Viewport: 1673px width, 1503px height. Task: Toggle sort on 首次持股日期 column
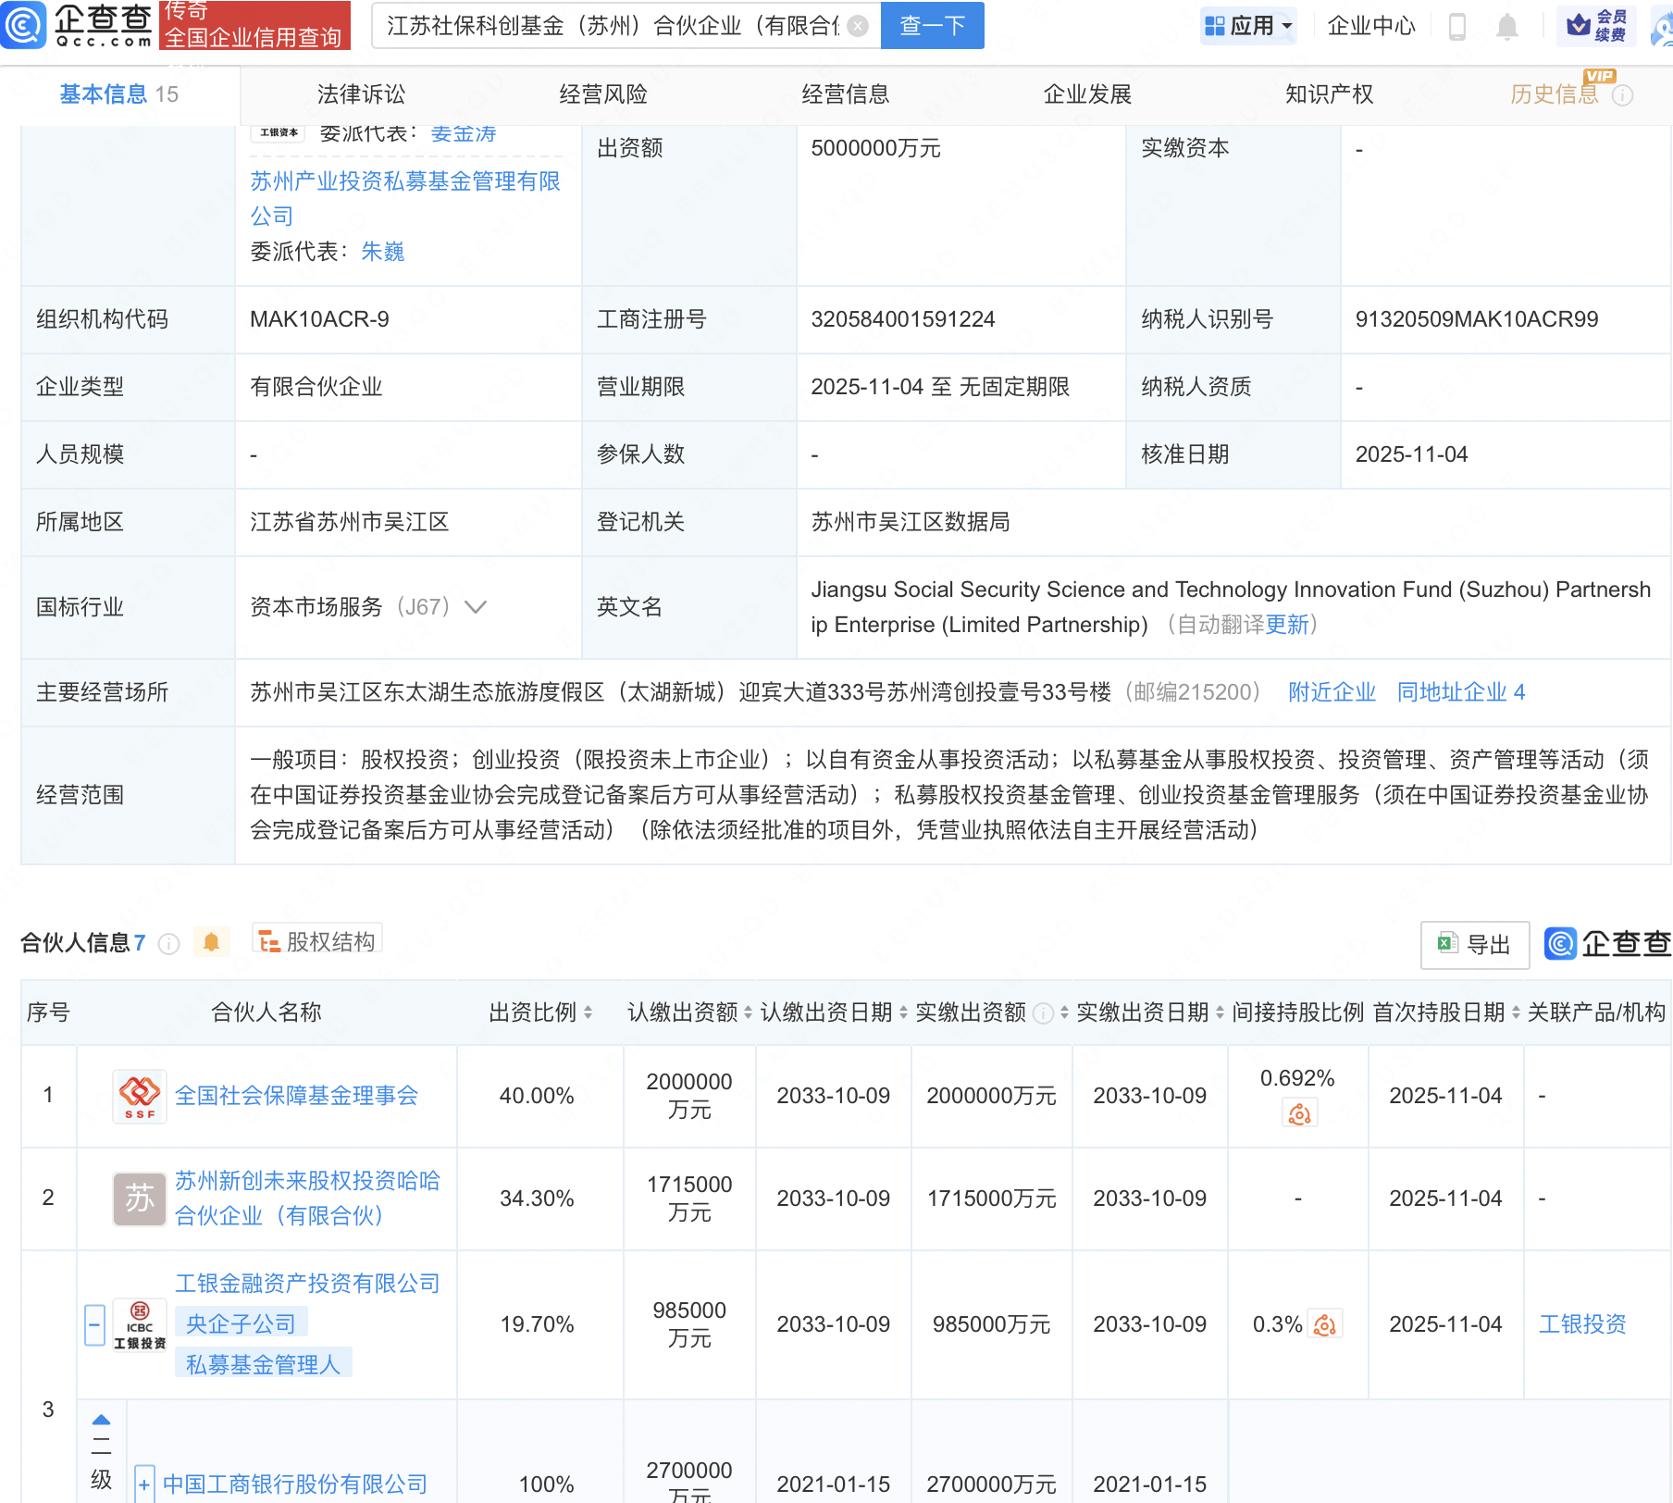pyautogui.click(x=1516, y=1013)
